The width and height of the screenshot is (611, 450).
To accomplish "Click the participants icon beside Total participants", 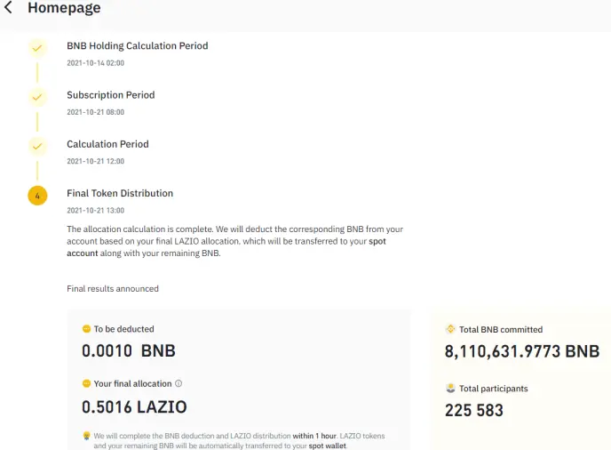I will 450,389.
